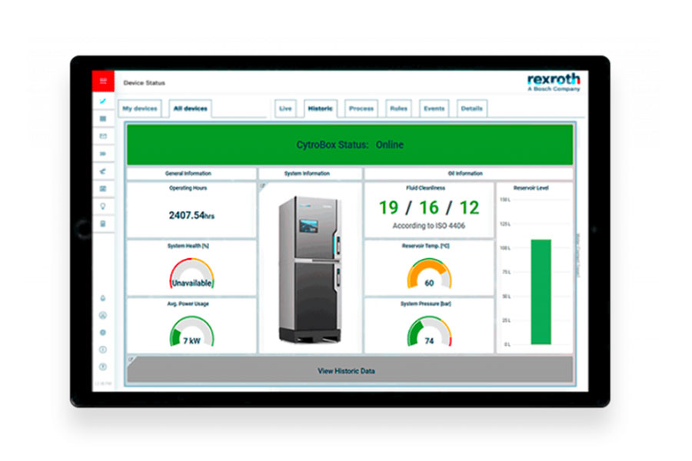Click the green Reservoir Level bar
Viewport: 692px width, 461px height.
tap(541, 292)
